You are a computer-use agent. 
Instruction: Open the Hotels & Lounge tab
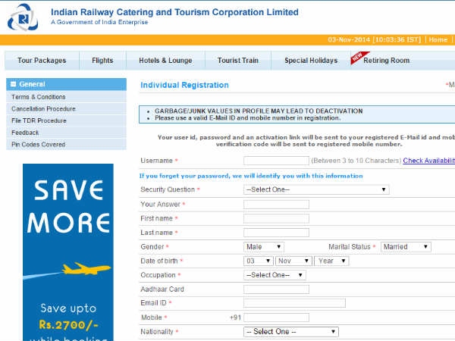coord(165,61)
